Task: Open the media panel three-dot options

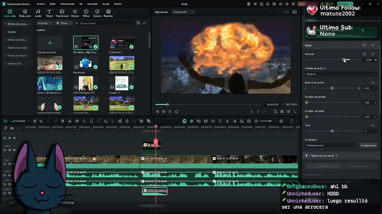Action: 144,23
